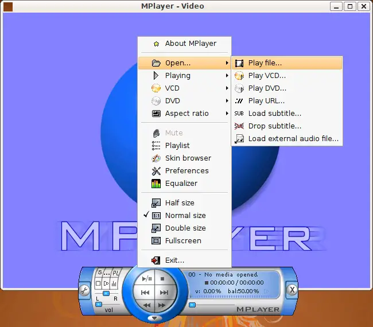This screenshot has height=327, width=373.
Task: Click the silver disc icon beside DVD
Action: pyautogui.click(x=156, y=101)
